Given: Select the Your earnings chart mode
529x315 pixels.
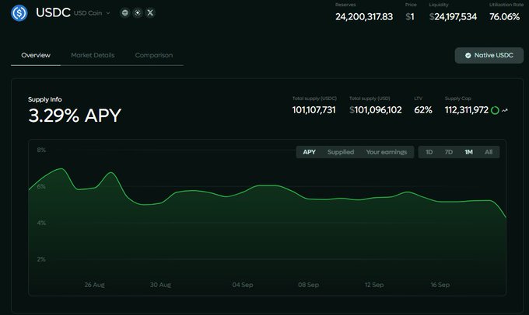Looking at the screenshot, I should (x=387, y=152).
